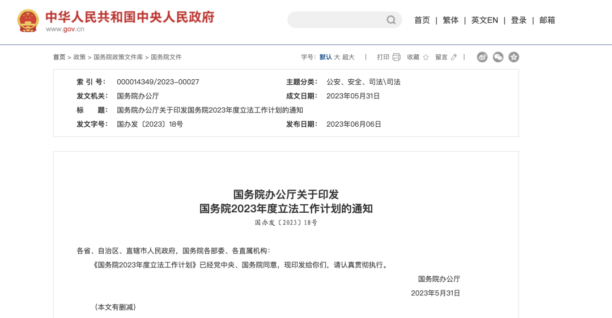Click the signing date 2023年5月31日
The width and height of the screenshot is (612, 318).
(x=436, y=293)
